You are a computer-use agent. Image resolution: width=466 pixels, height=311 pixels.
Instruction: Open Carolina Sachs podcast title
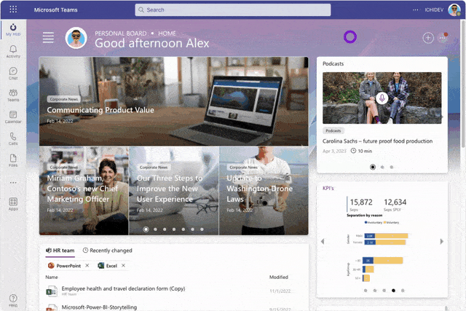coord(377,141)
